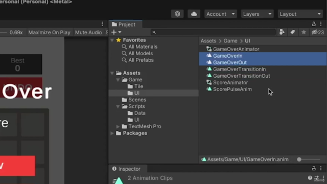327x184 pixels.
Task: Click UI in the breadcrumb path
Action: [x=247, y=41]
